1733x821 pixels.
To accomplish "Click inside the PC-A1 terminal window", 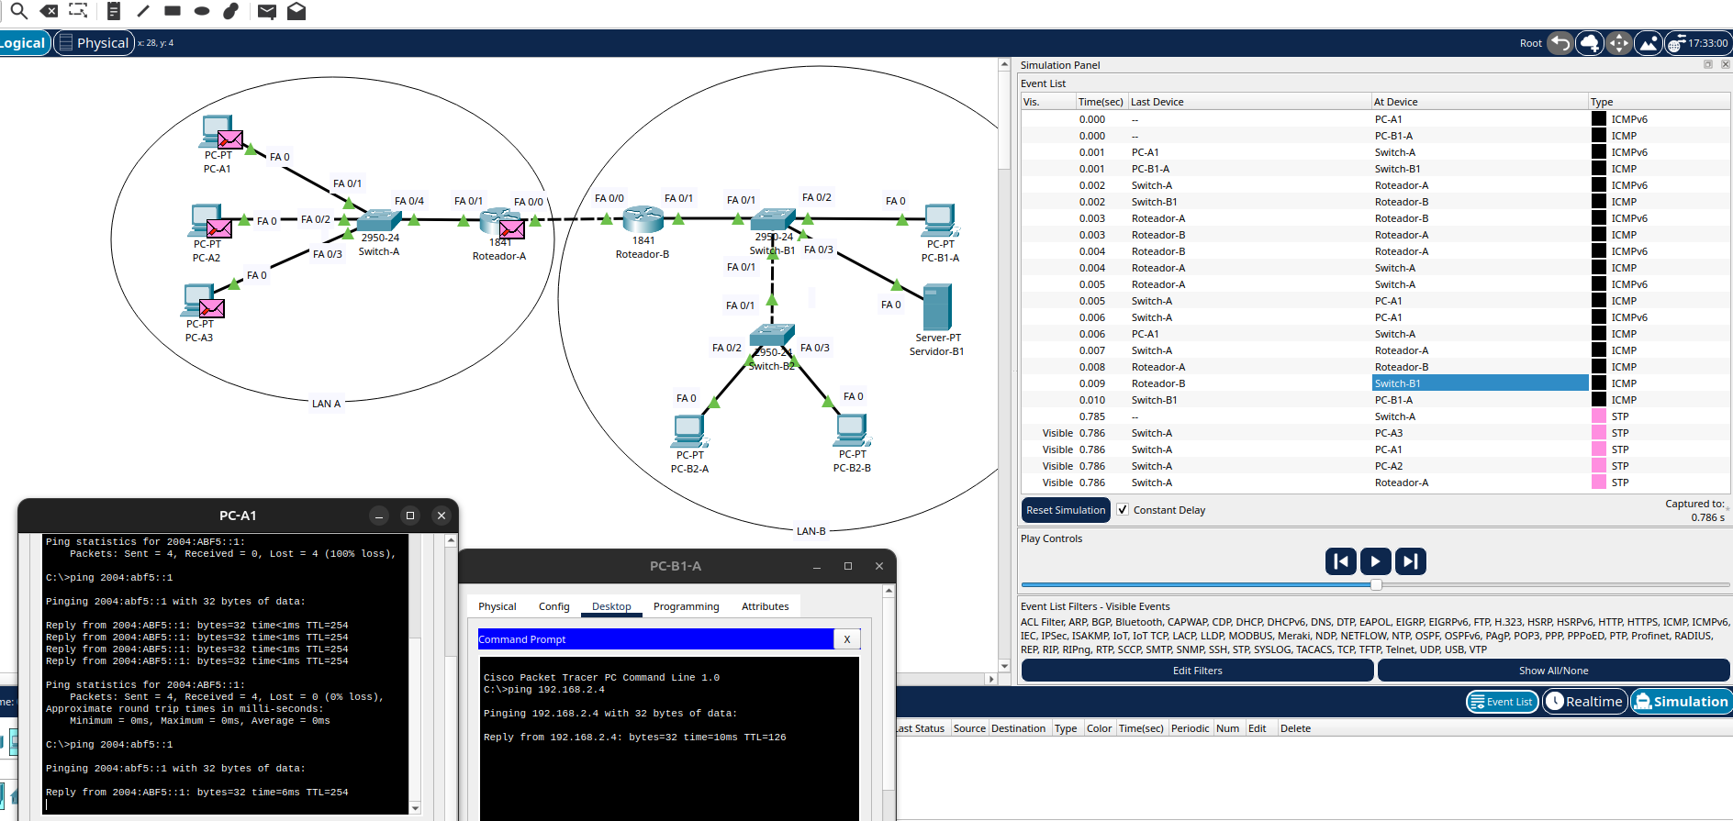I will tap(225, 674).
